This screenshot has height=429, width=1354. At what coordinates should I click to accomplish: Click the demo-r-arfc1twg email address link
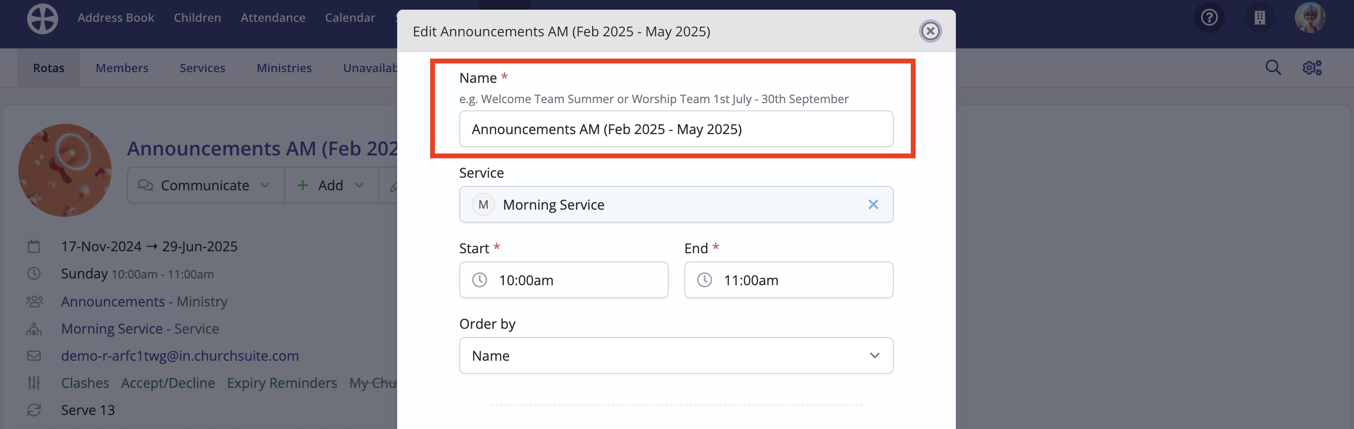pos(180,355)
